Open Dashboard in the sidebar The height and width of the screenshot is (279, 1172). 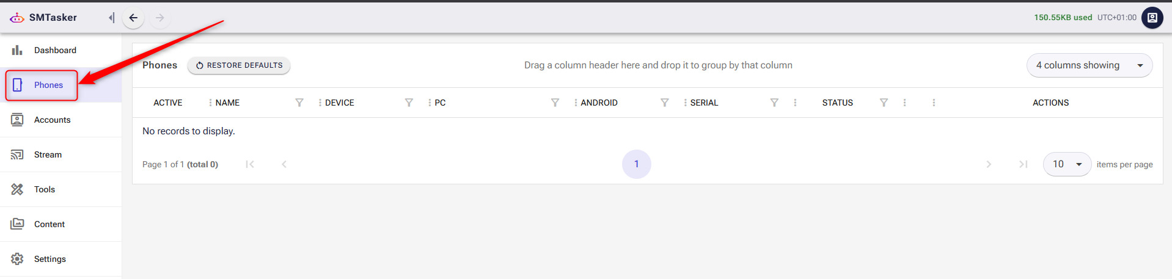pos(55,50)
